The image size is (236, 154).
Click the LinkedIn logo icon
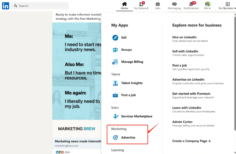(x=6, y=6)
